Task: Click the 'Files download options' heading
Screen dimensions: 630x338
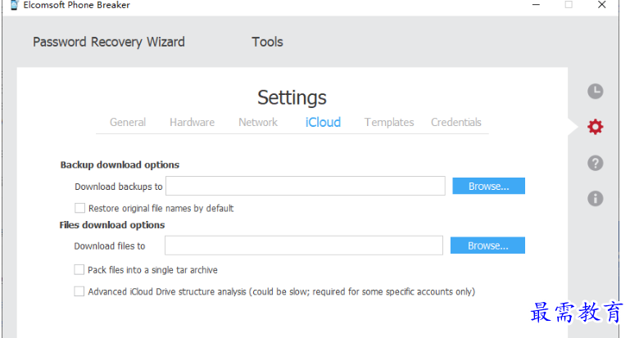Action: pyautogui.click(x=112, y=225)
